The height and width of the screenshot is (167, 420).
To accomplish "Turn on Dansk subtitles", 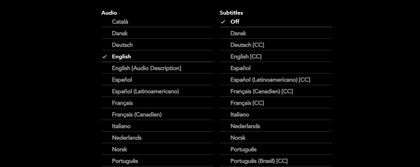I will pyautogui.click(x=275, y=33).
